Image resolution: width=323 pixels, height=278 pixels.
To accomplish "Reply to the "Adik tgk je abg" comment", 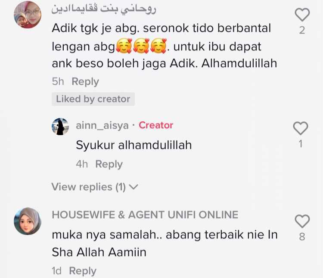I will tap(85, 81).
